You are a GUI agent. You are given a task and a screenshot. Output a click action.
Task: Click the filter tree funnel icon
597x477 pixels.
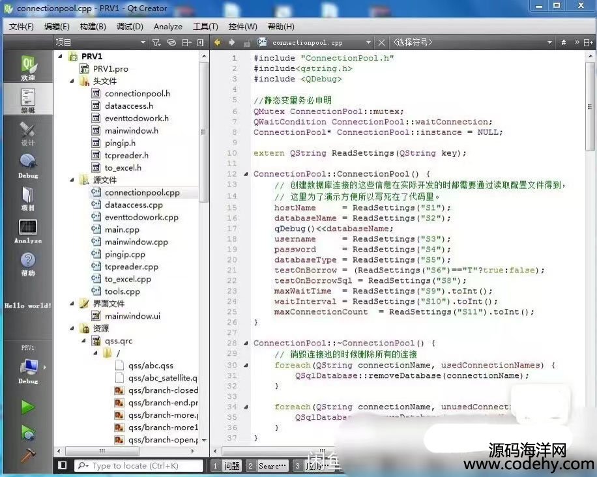pos(156,42)
